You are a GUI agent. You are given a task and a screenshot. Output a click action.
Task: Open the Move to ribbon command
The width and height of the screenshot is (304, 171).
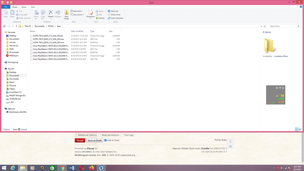click(36, 15)
